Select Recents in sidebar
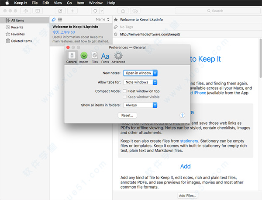This screenshot has width=262, height=200. point(24,27)
